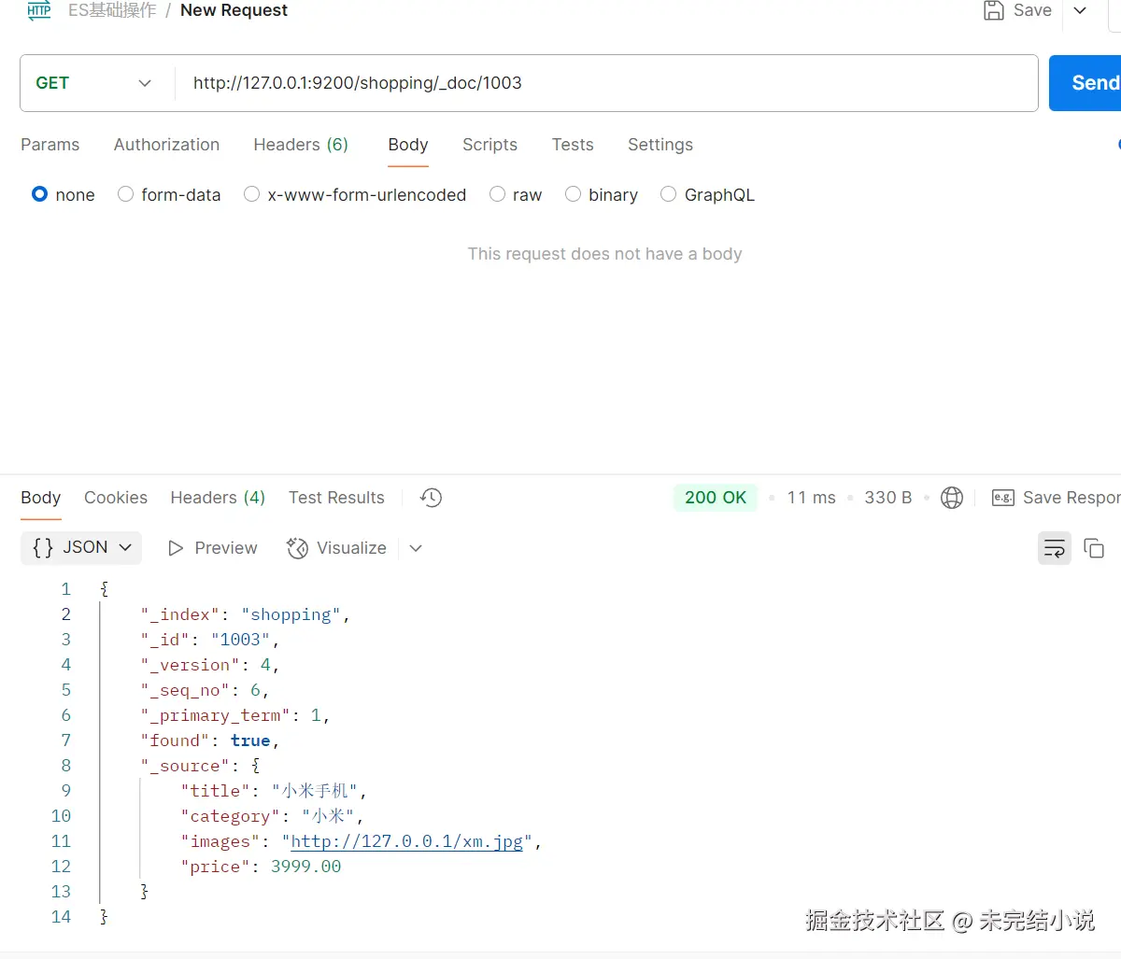Screen dimensions: 1121x959
Task: Click the "title": "小米手机" line
Action: [274, 791]
